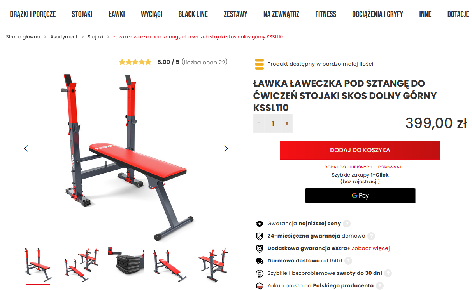This screenshot has height=290, width=472.
Task: Open help icon beside najniższej ceny guarantee
Action: 347,224
